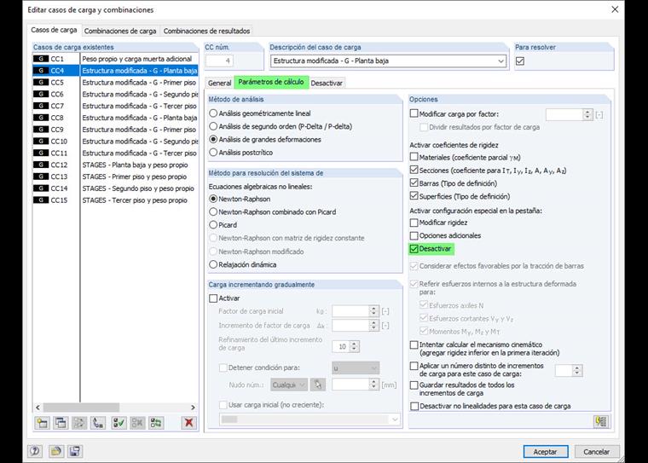Click the Modificar carga por factor stepper
Screen dimensions: 648x463
[587, 114]
